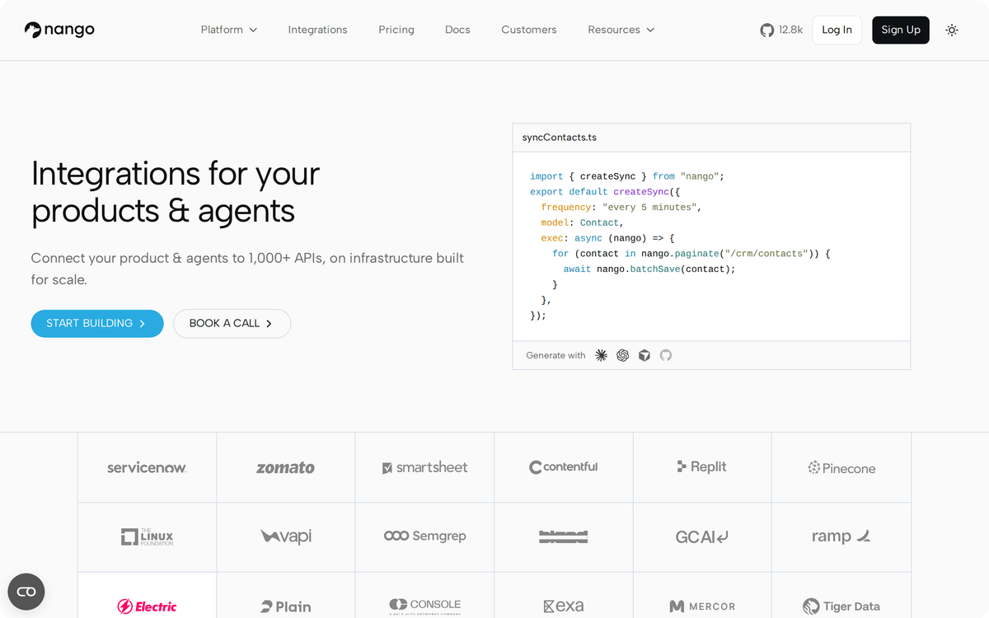The image size is (989, 618).
Task: Click the START BUILDING button
Action: (97, 323)
